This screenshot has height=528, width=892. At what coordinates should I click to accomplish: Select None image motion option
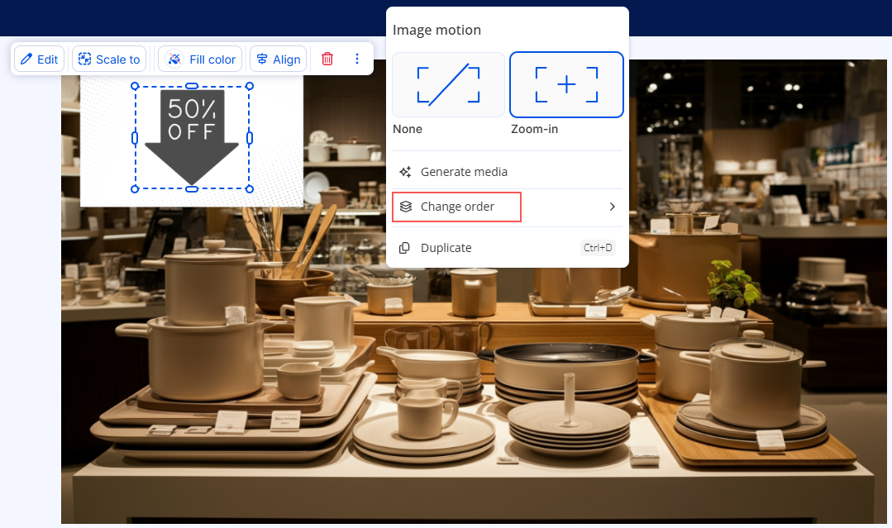[448, 85]
